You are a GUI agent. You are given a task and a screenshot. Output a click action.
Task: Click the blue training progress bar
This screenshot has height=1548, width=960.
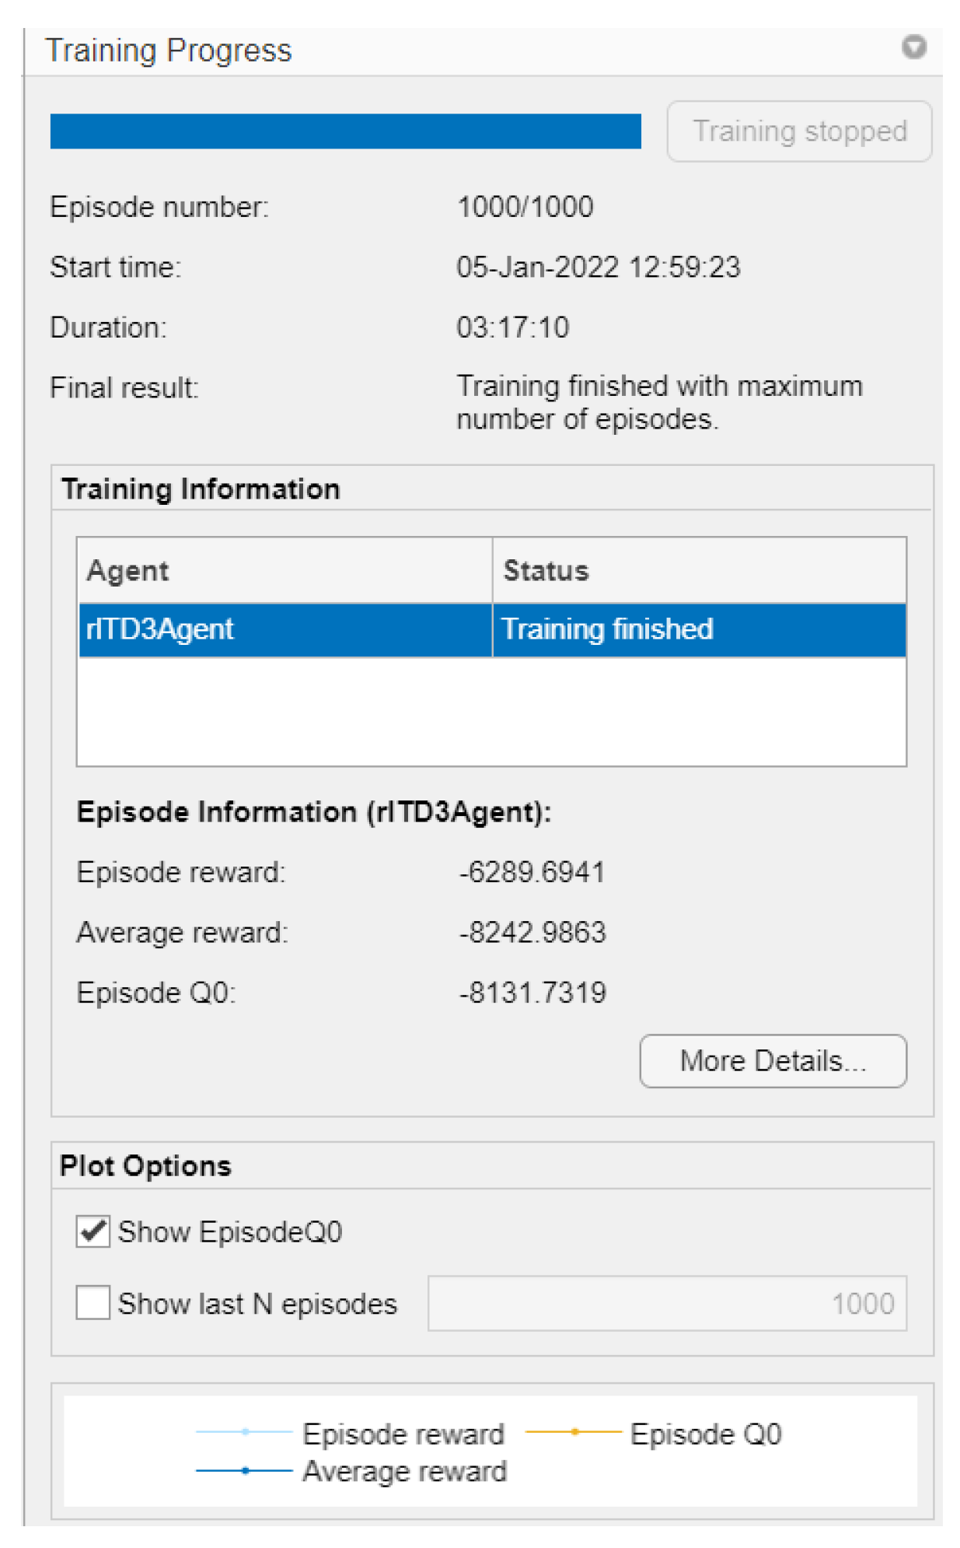pyautogui.click(x=345, y=131)
